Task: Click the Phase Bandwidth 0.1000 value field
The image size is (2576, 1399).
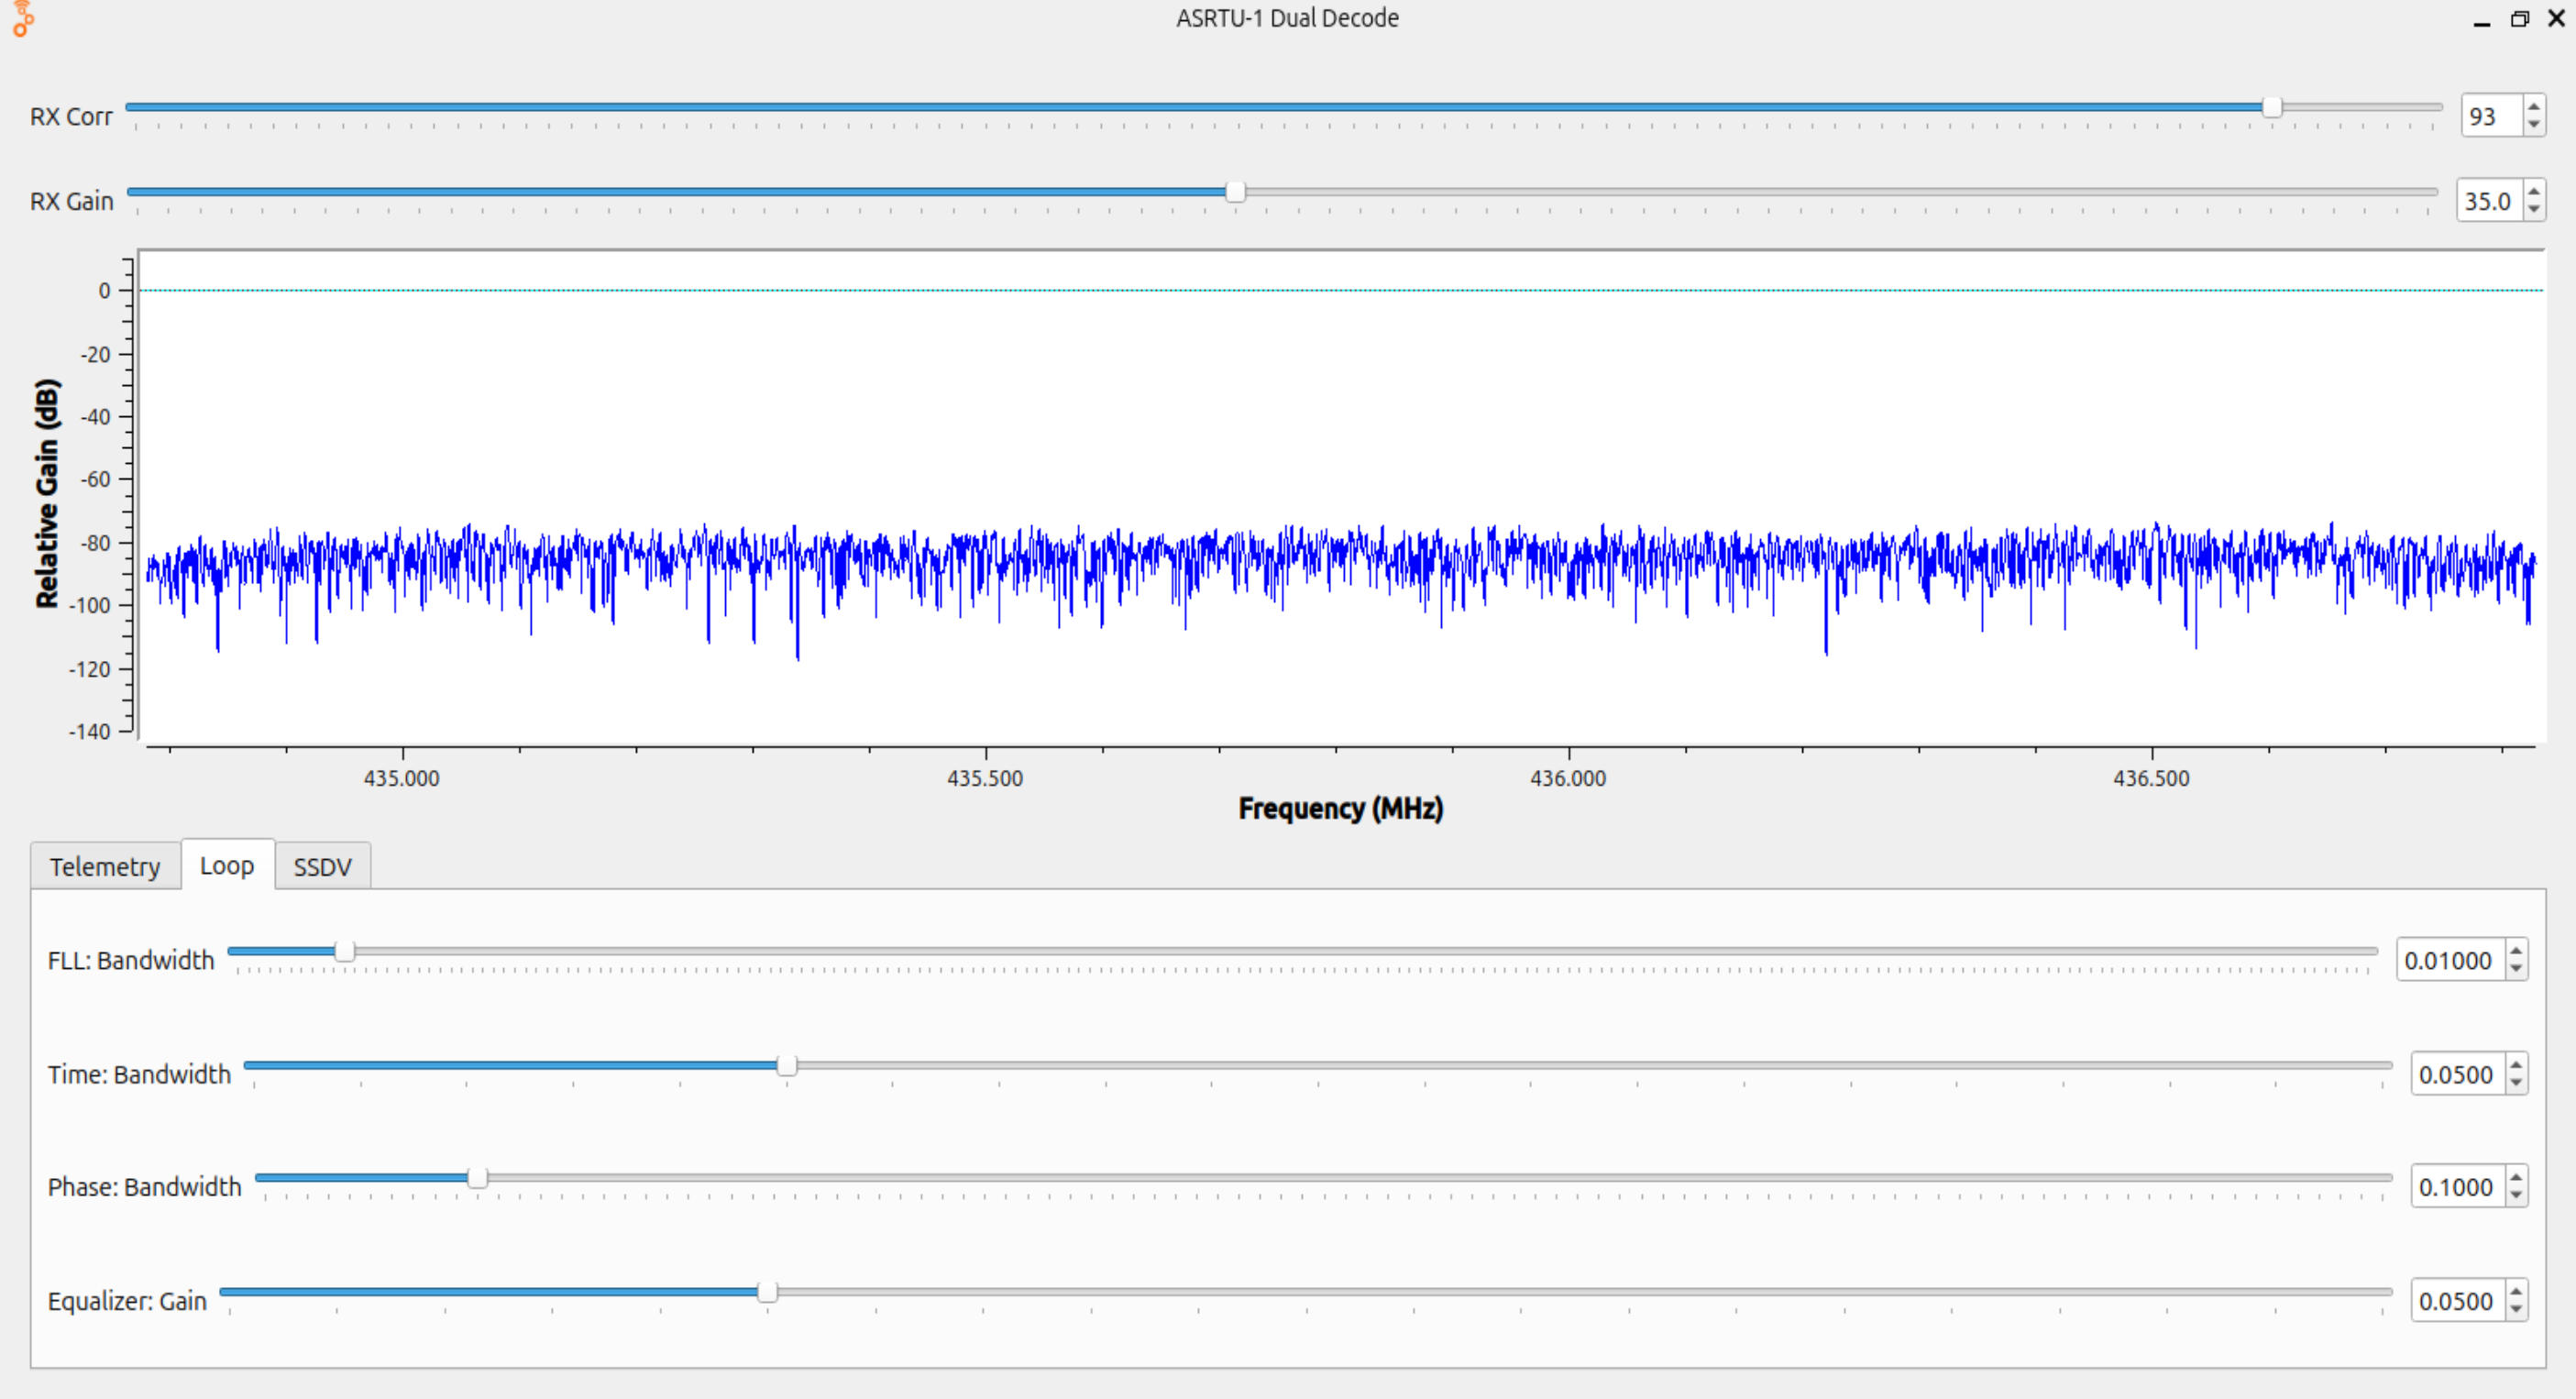Action: 2456,1187
